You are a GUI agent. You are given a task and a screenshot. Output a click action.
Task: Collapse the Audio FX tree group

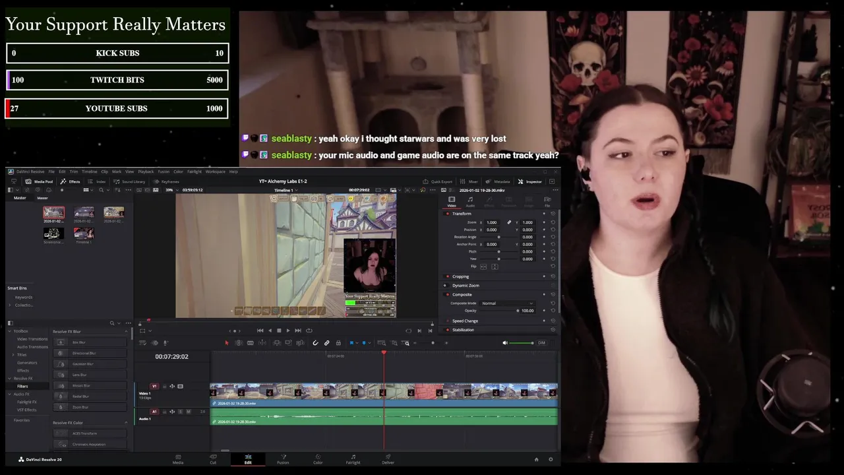(x=10, y=395)
